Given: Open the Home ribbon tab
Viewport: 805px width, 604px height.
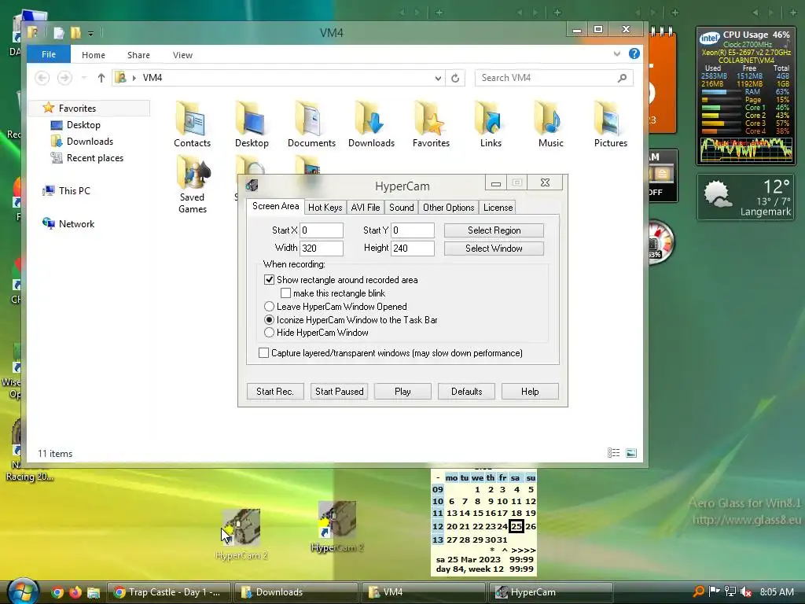Looking at the screenshot, I should 94,55.
